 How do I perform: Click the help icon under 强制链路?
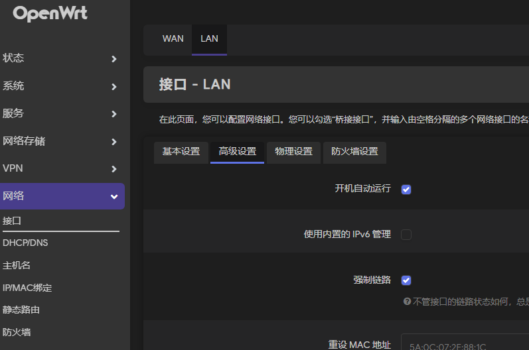[407, 301]
